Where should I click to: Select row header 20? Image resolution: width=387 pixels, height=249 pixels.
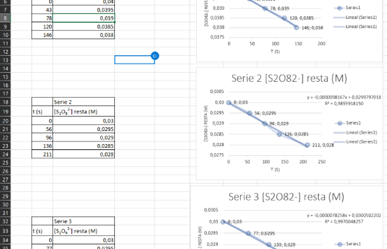coord(5,121)
